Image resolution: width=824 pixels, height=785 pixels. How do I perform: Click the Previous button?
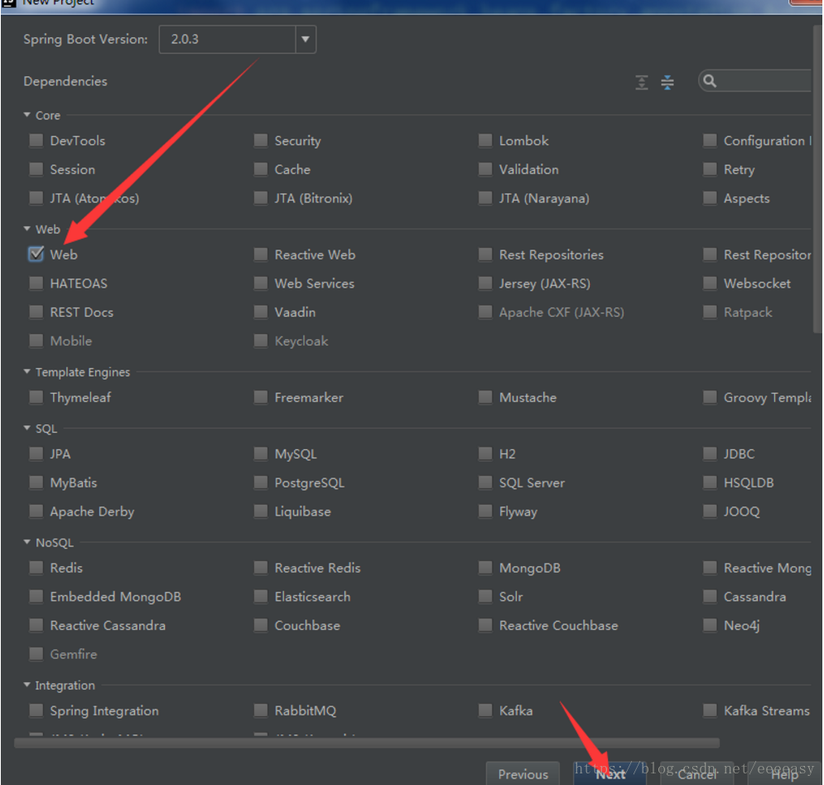pos(523,774)
